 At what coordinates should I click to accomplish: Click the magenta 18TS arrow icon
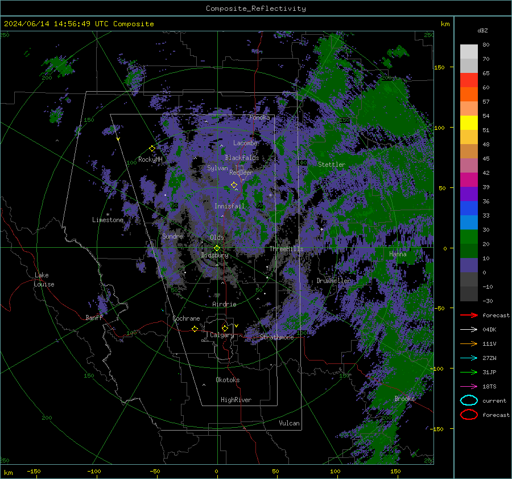[x=469, y=387]
